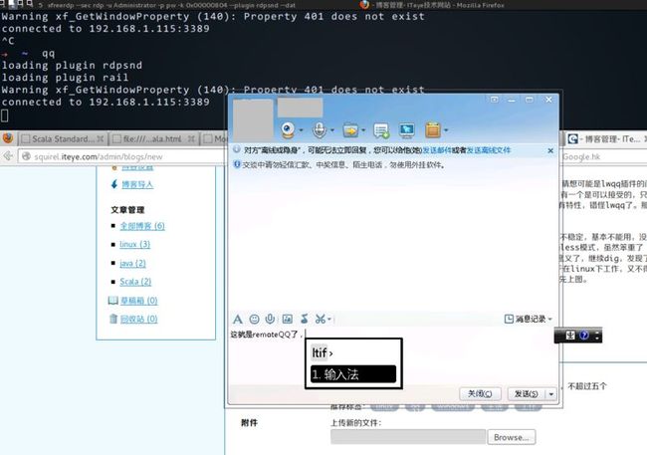This screenshot has height=455, width=647.
Task: Click the draft box book icon
Action: [x=112, y=300]
